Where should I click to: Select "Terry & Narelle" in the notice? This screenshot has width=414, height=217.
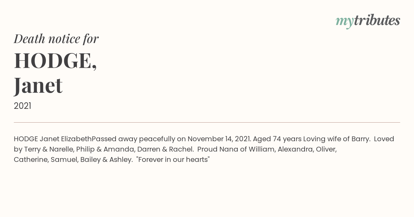pos(48,149)
